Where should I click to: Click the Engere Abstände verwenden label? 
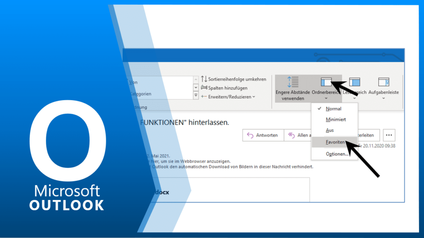point(293,95)
